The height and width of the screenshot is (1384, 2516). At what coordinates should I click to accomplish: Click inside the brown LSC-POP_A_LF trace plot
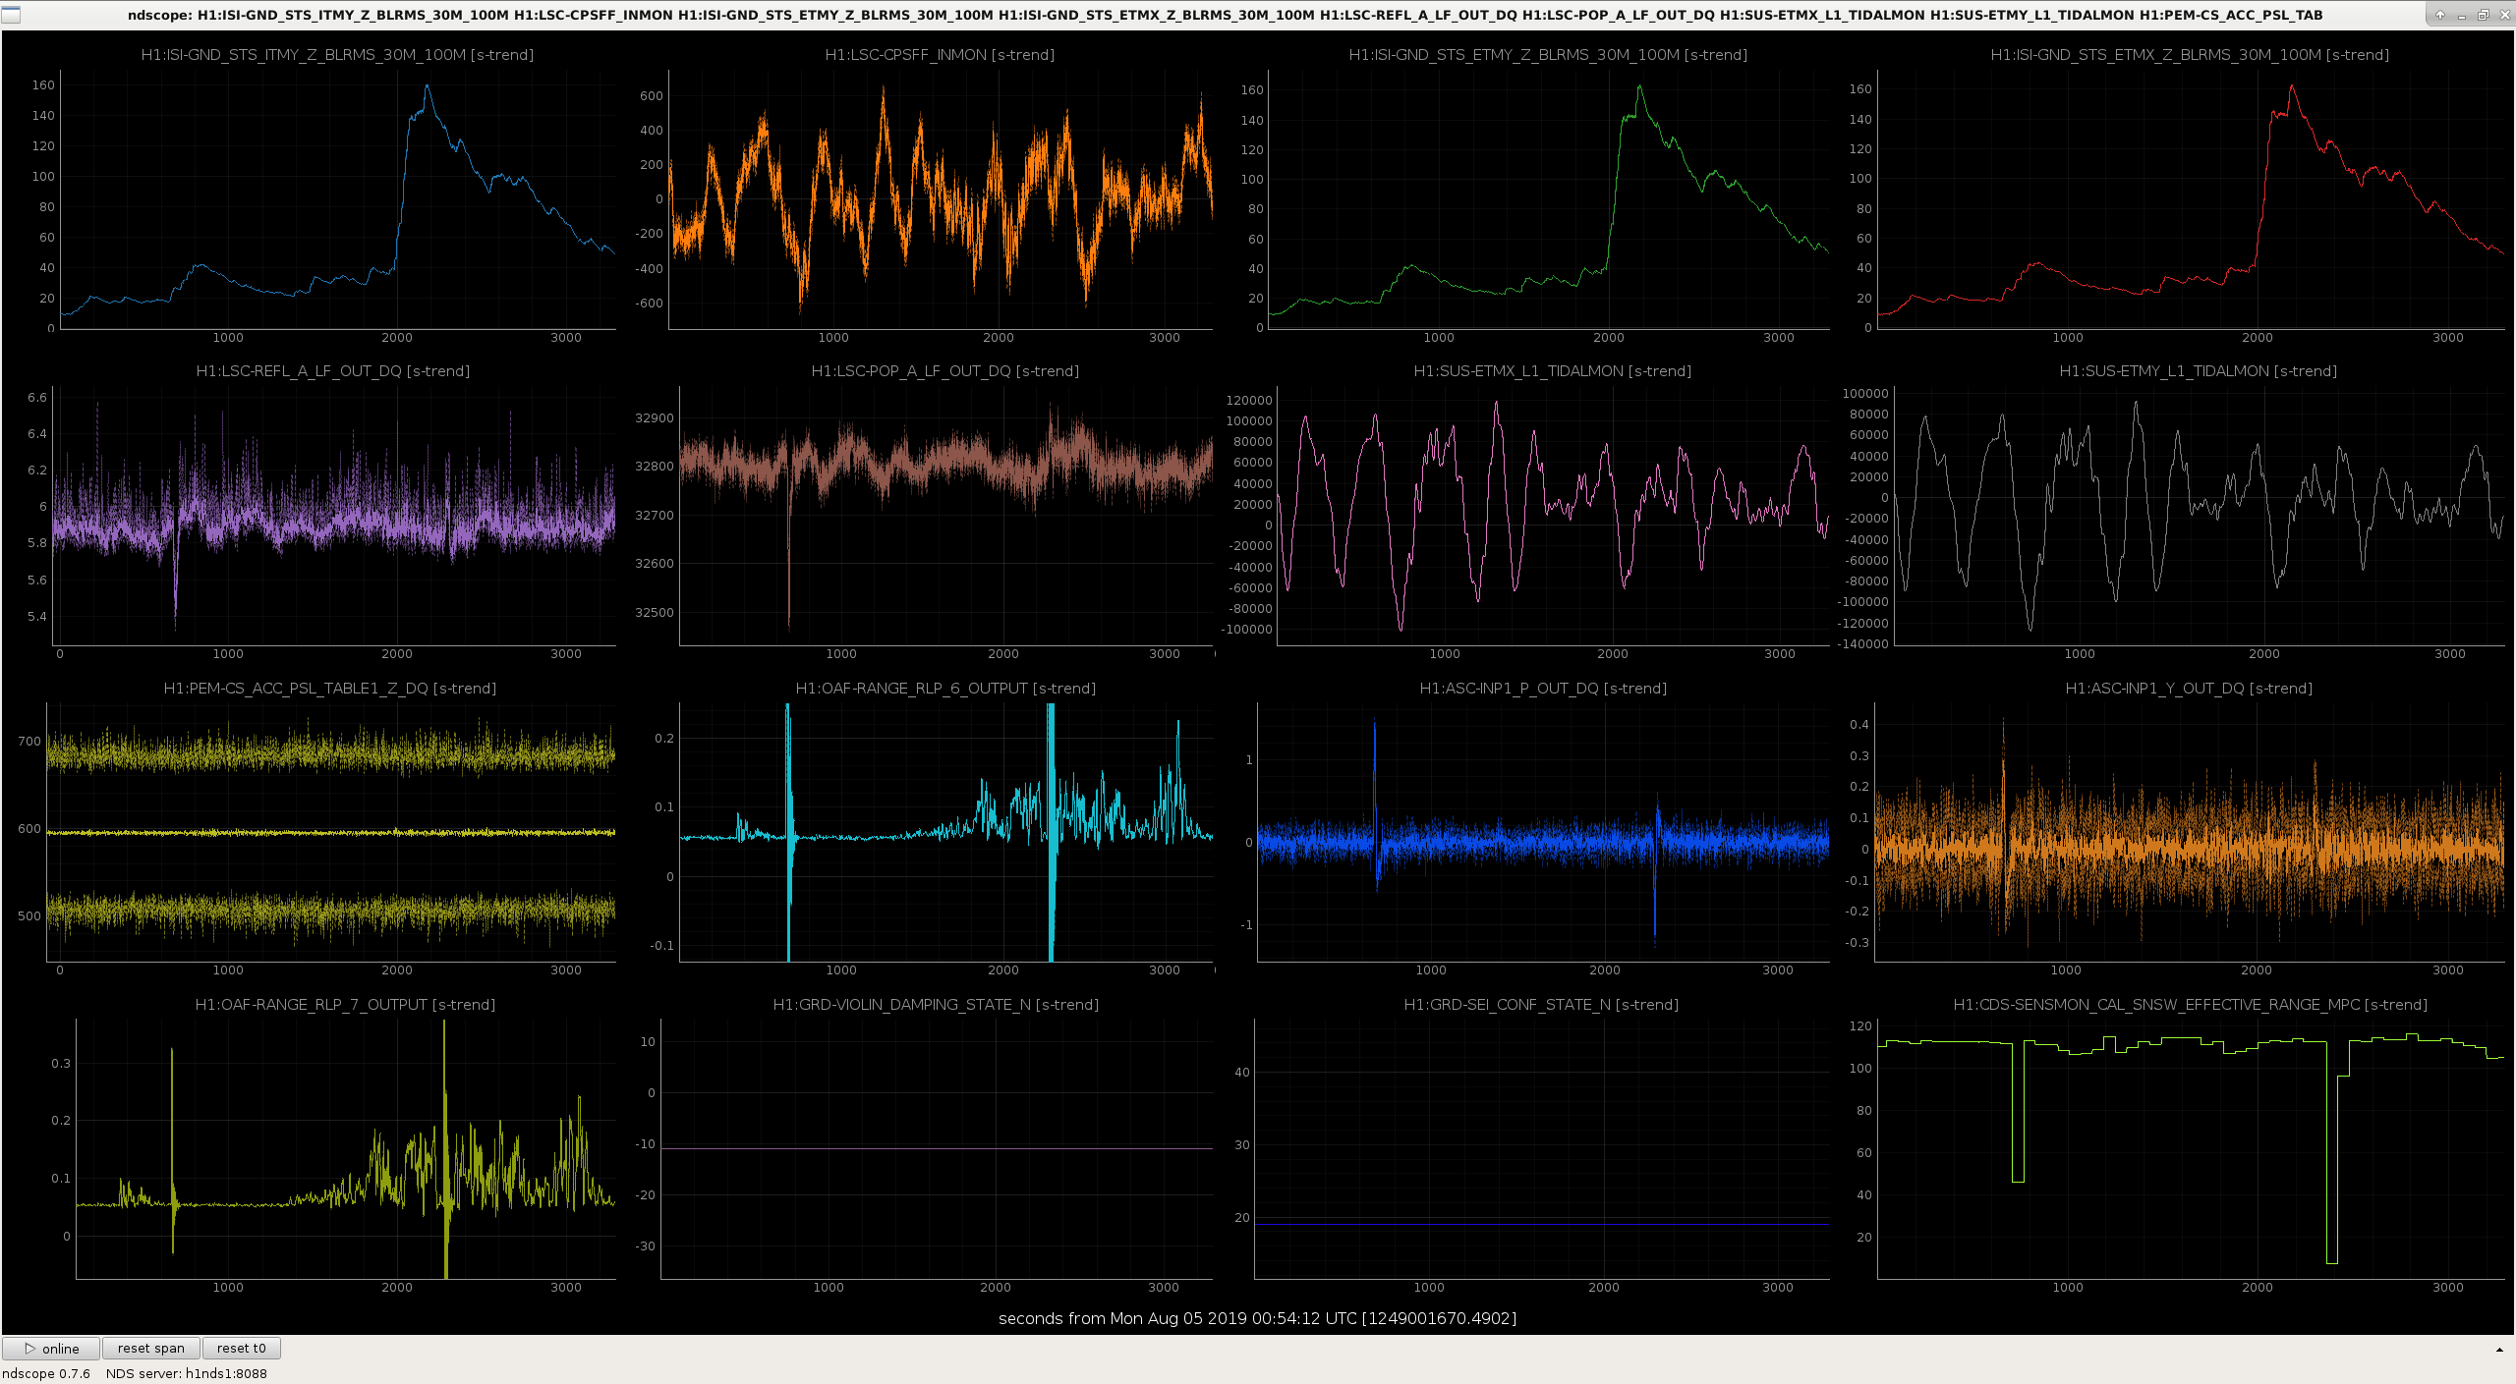(946, 516)
